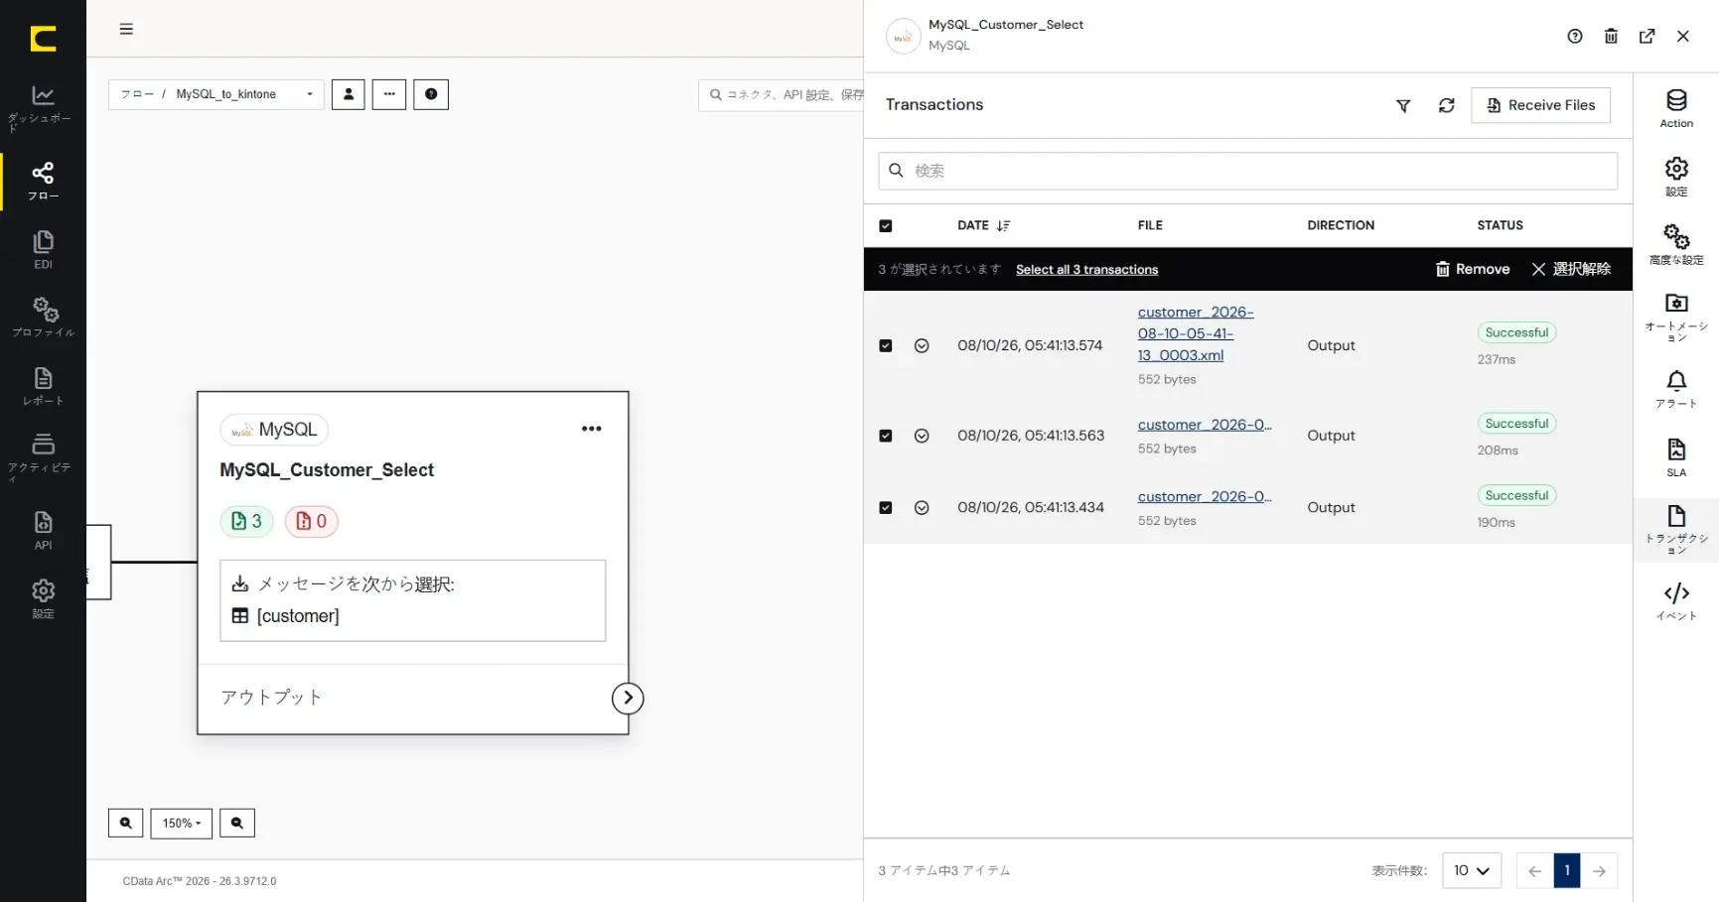Image resolution: width=1719 pixels, height=902 pixels.
Task: Expand the アウトプット arrow on connector card
Action: [628, 698]
